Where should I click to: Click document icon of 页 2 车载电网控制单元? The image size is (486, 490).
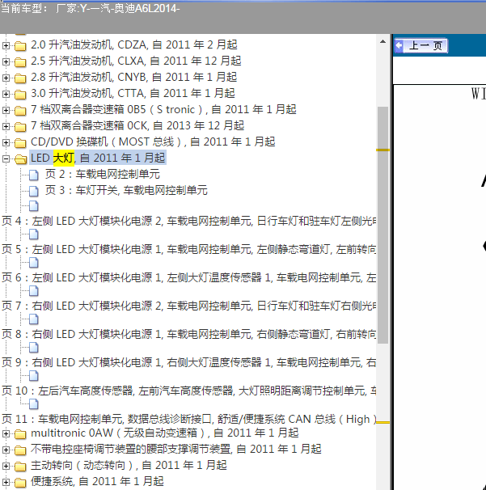point(34,175)
